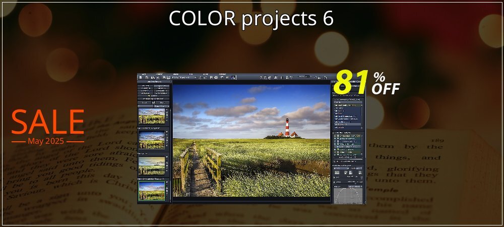Select the preset thumbnail with green border
Viewport: 504px width, 227px height.
point(151,191)
